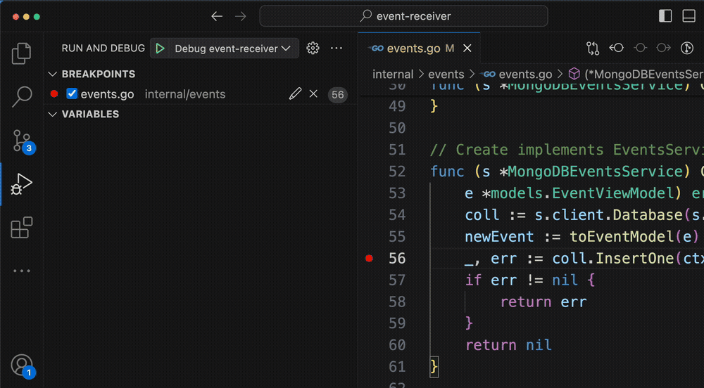Click the 'internal/events' breakpoint path text

pos(185,94)
